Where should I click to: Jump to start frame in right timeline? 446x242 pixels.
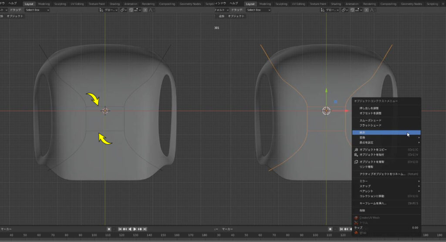coord(341,229)
